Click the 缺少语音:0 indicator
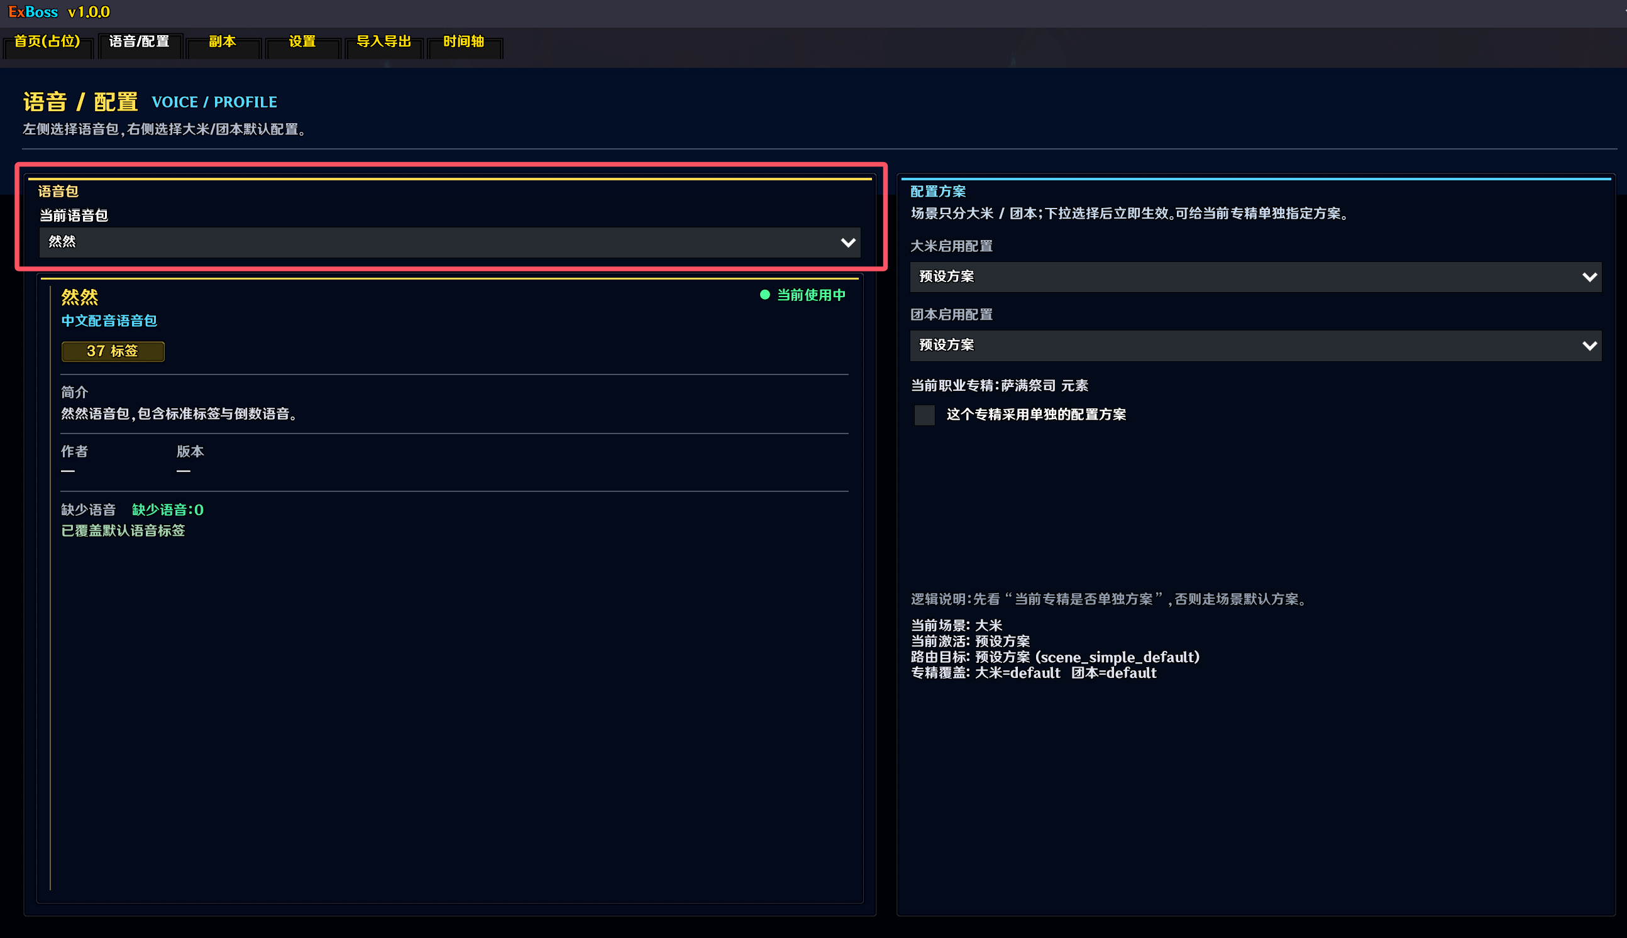The width and height of the screenshot is (1627, 938). (168, 510)
